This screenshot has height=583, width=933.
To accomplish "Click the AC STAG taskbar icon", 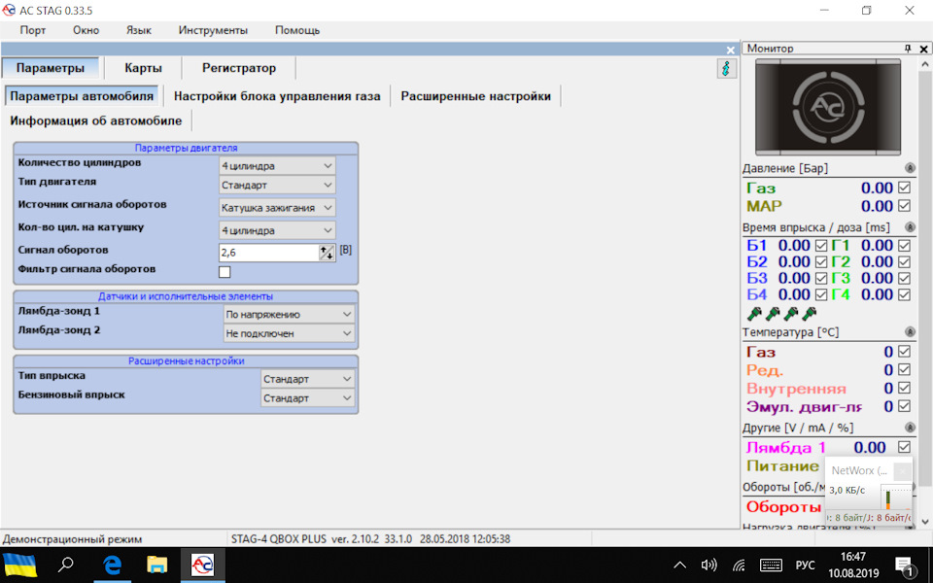I will coord(202,565).
